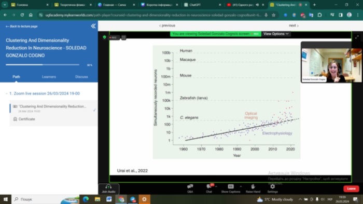
Task: Open the Zoom Chat panel
Action: [x=209, y=188]
